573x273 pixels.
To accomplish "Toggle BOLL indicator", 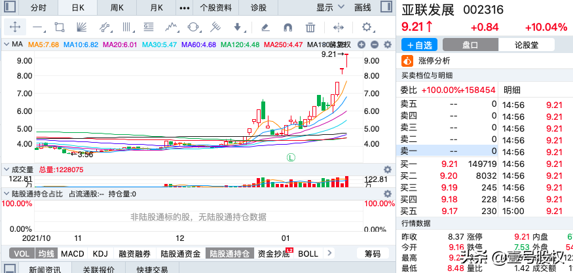I will click(308, 253).
